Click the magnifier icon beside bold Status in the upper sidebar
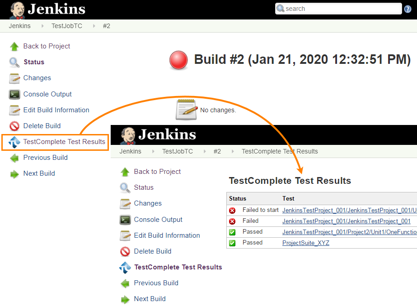This screenshot has height=307, width=417. 14,62
